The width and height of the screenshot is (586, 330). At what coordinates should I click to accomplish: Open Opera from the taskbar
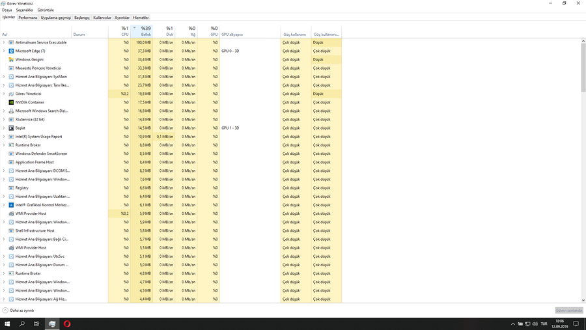tap(67, 323)
